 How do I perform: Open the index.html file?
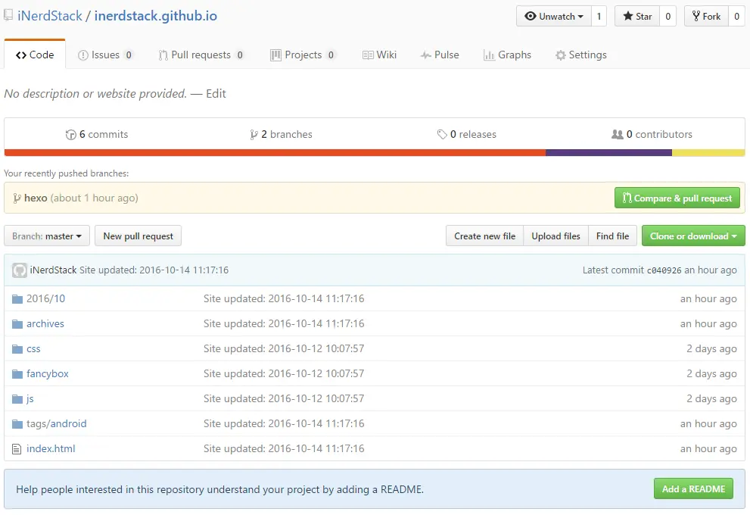point(51,449)
